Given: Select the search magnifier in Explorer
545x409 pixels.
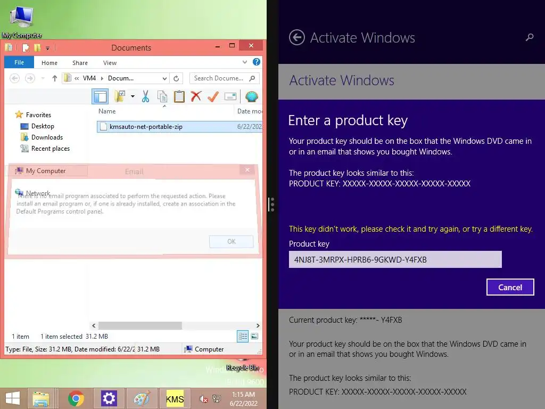Looking at the screenshot, I should click(252, 78).
